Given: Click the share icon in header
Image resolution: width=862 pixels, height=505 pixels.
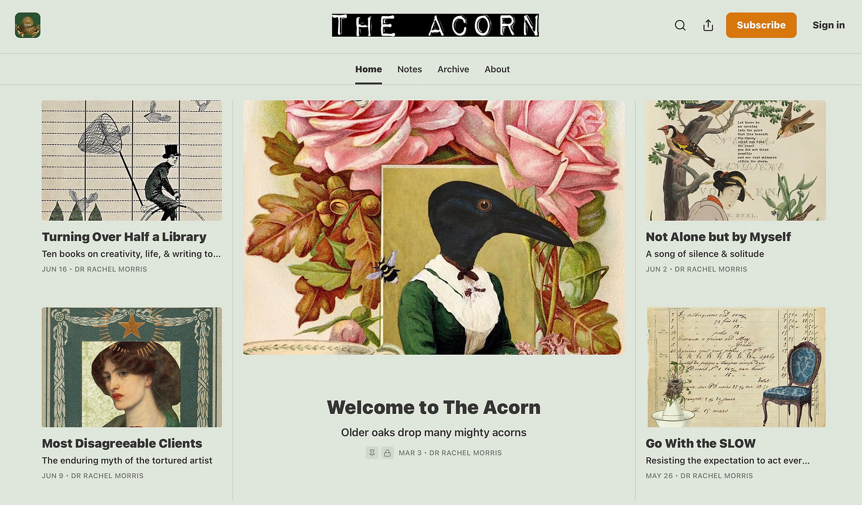Looking at the screenshot, I should tap(708, 25).
